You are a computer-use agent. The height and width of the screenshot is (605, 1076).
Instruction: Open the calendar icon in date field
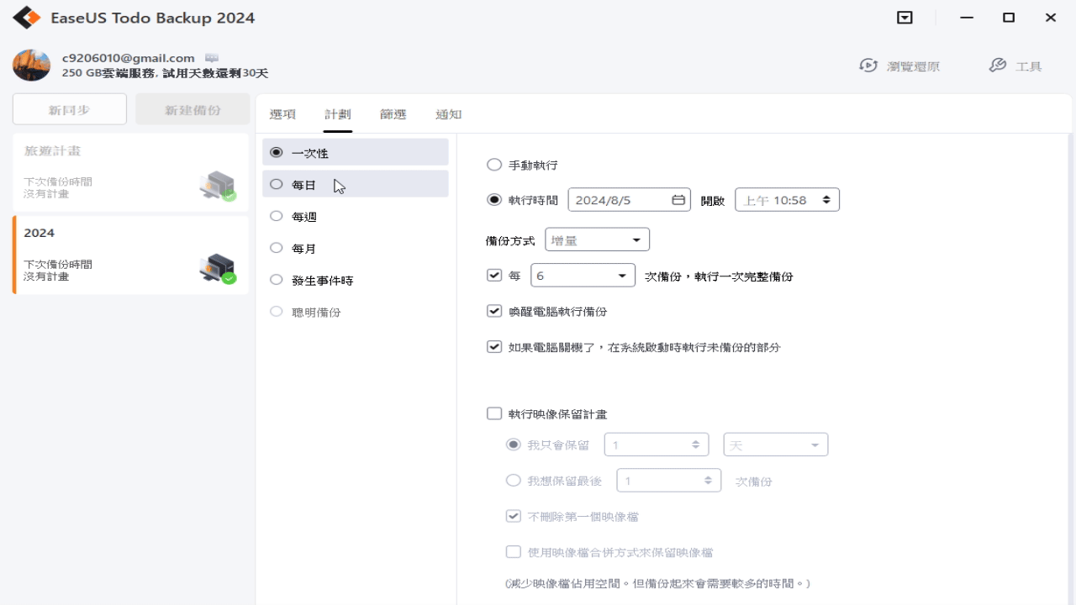tap(678, 200)
